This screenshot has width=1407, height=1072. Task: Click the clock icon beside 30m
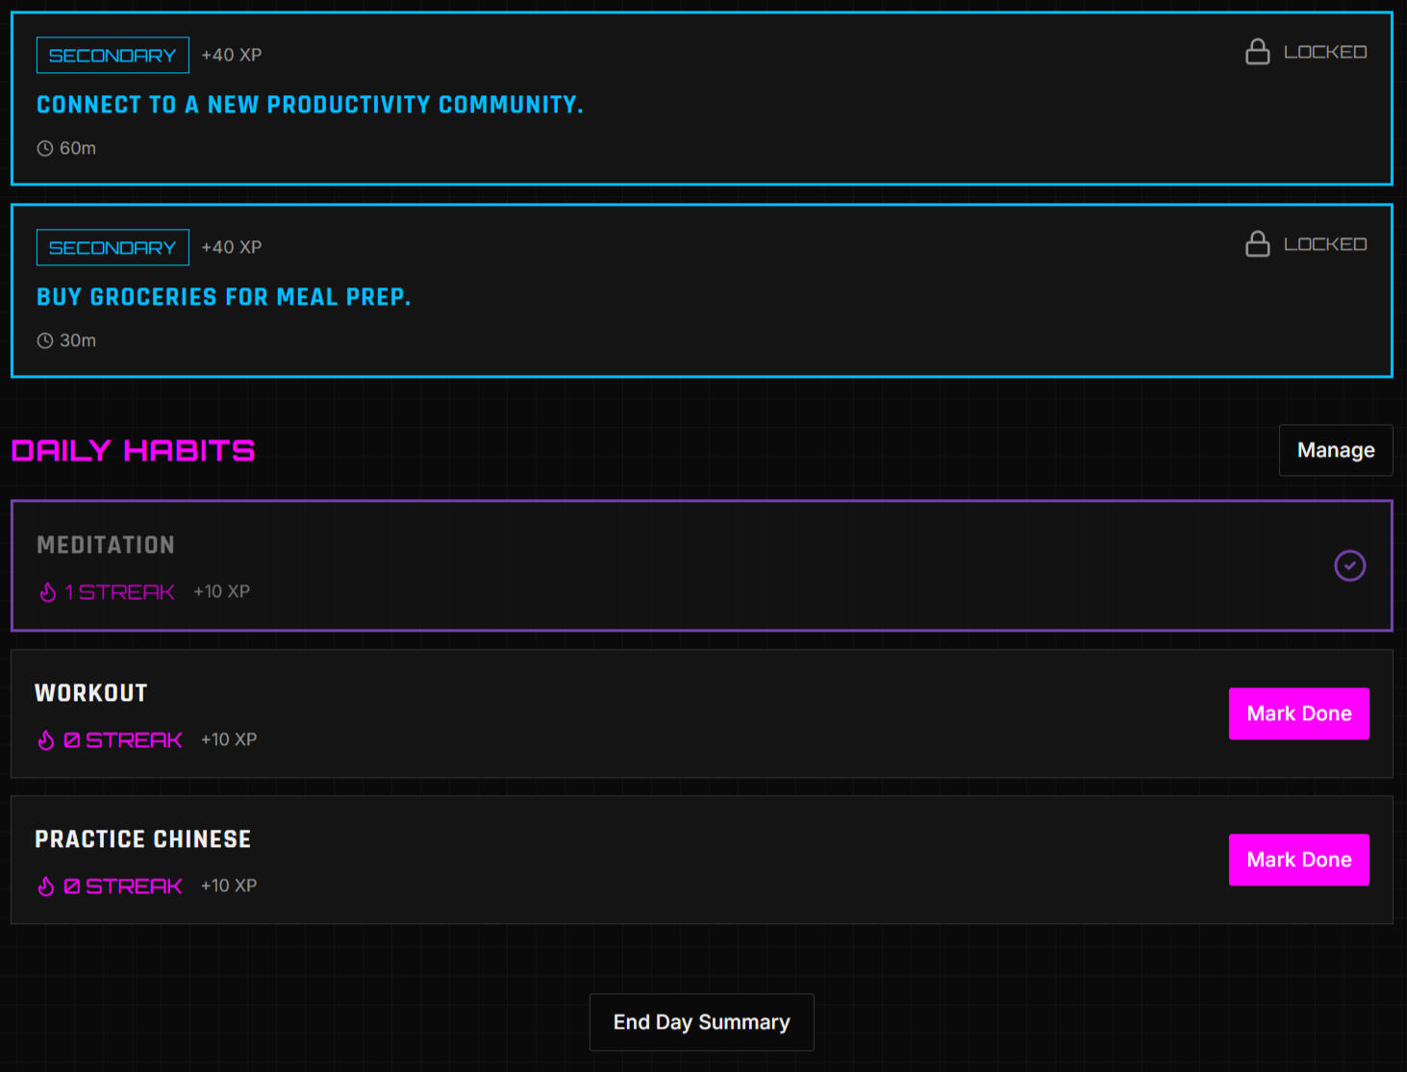tap(45, 340)
